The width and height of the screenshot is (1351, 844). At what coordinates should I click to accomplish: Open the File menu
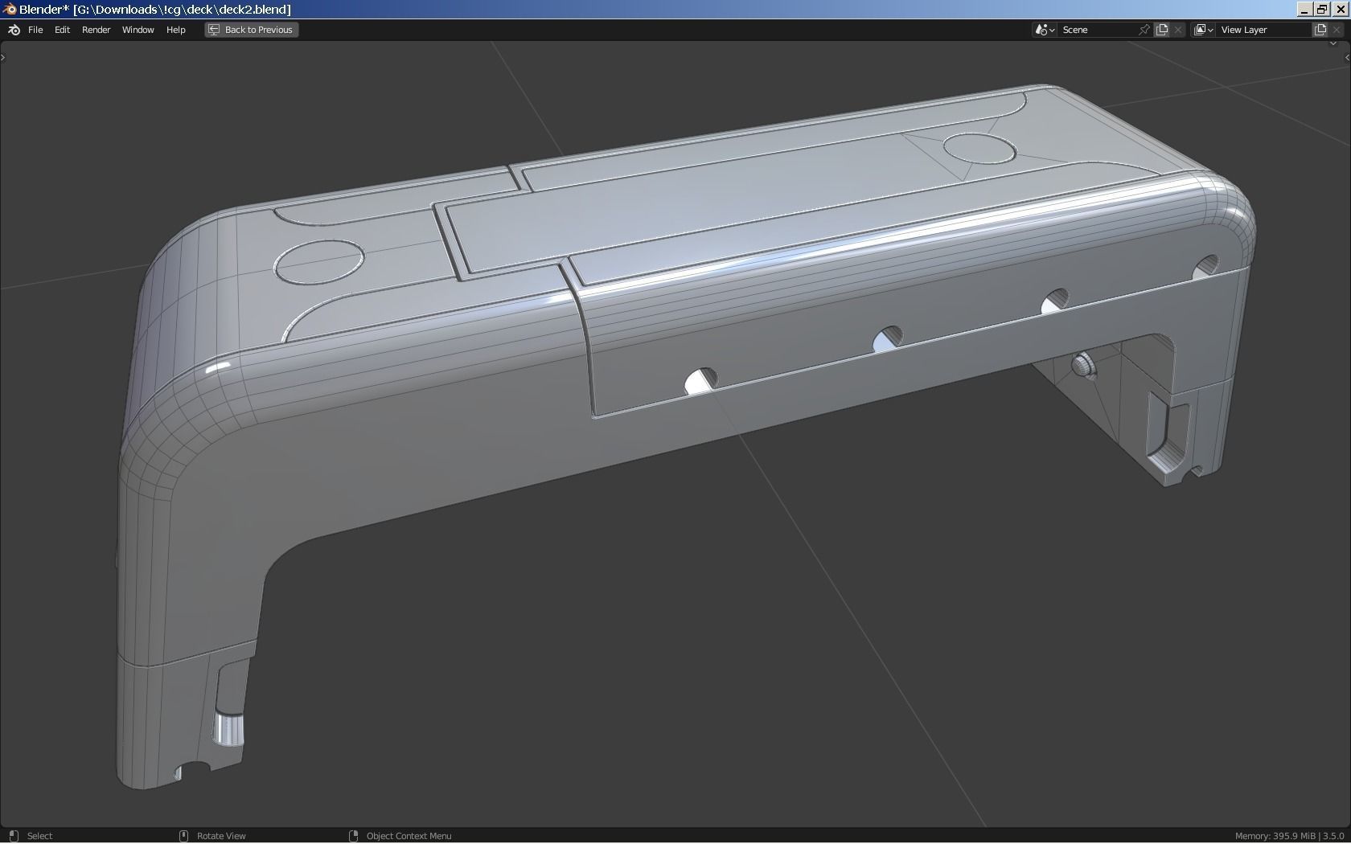coord(35,30)
